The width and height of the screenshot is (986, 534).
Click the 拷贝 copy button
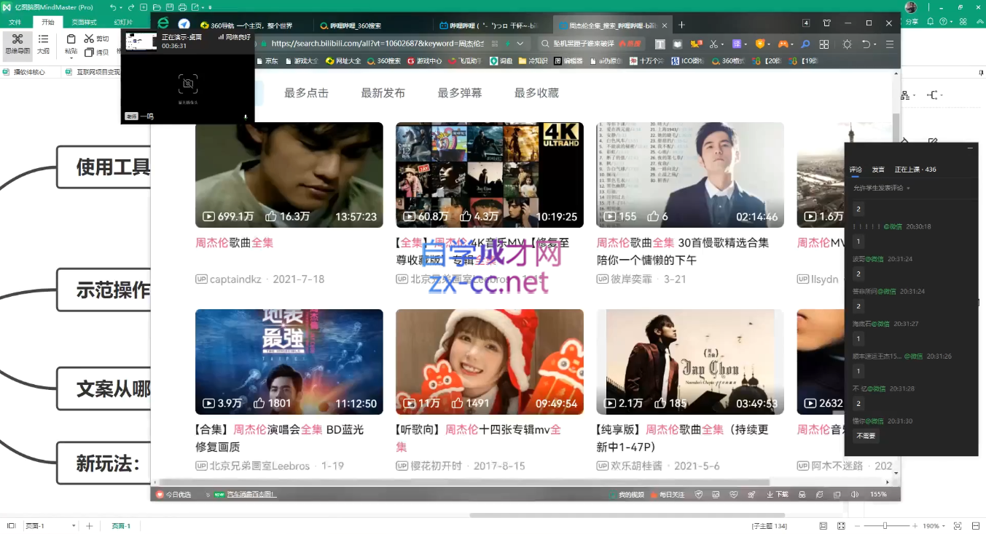point(96,52)
